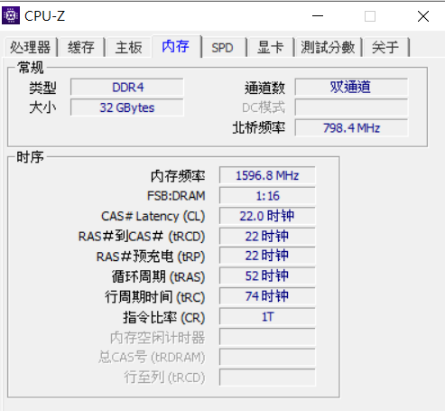Viewport: 445px width, 411px height.
Task: Click the 1596.8 MHz 内存频率 value
Action: click(267, 175)
